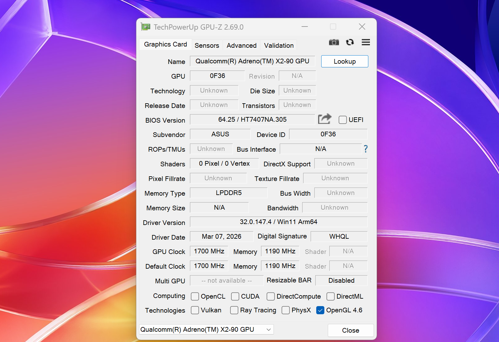Toggle the UEFI checkbox
Viewport: 499px width, 342px height.
pyautogui.click(x=342, y=120)
